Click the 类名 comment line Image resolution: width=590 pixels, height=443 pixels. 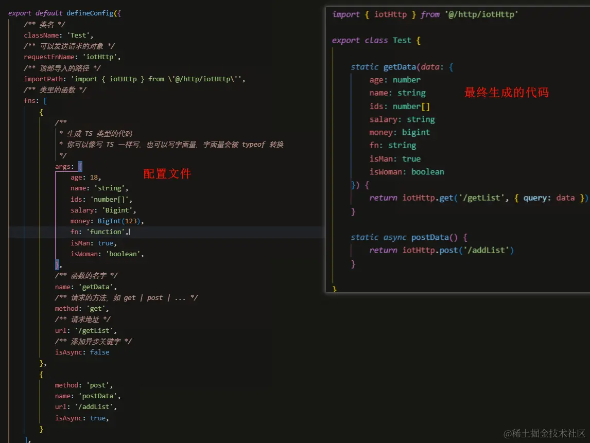[x=44, y=25]
